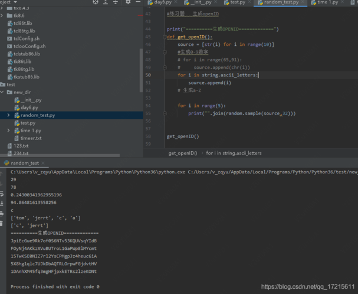Hide the Project panel with the minus icon
This screenshot has height=294, width=358.
point(138,2)
